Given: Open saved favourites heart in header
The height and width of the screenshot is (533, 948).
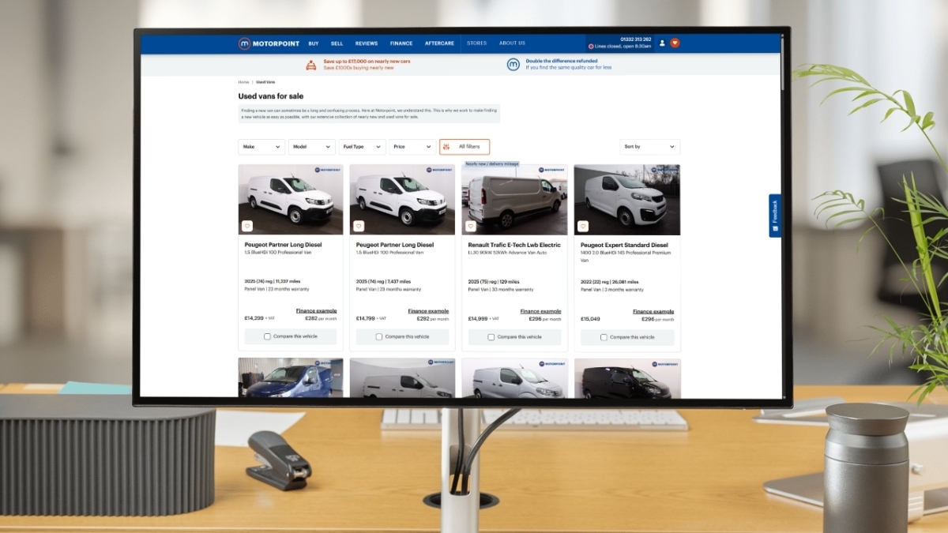Looking at the screenshot, I should pyautogui.click(x=675, y=43).
